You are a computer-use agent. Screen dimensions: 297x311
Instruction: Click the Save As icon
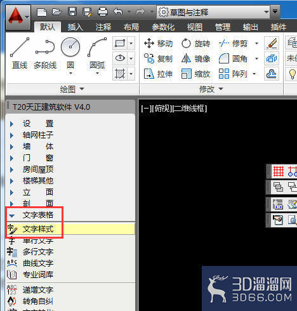[x=88, y=12]
